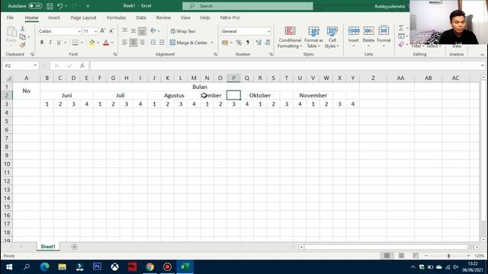Open the Nitro Pro tab

pos(230,18)
